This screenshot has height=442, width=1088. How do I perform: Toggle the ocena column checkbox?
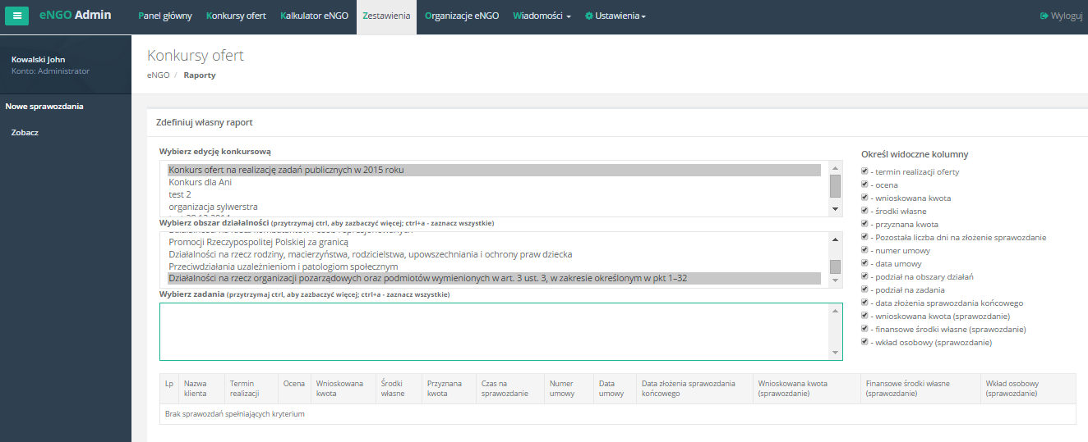coord(864,185)
